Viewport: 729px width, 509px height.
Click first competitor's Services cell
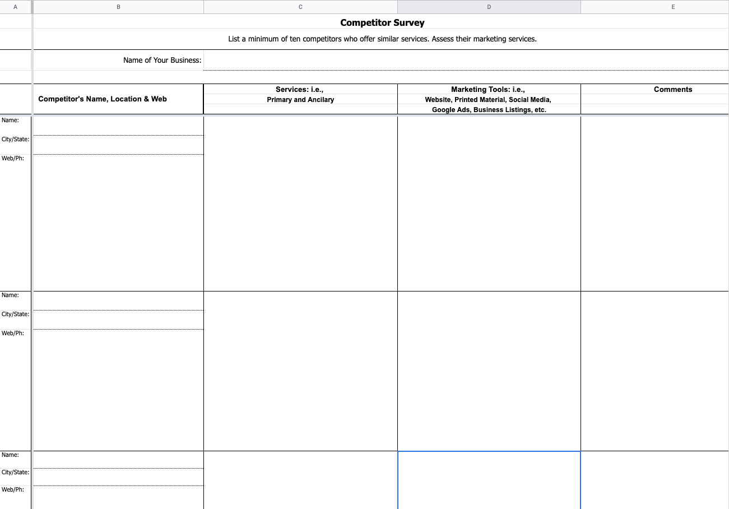click(300, 203)
